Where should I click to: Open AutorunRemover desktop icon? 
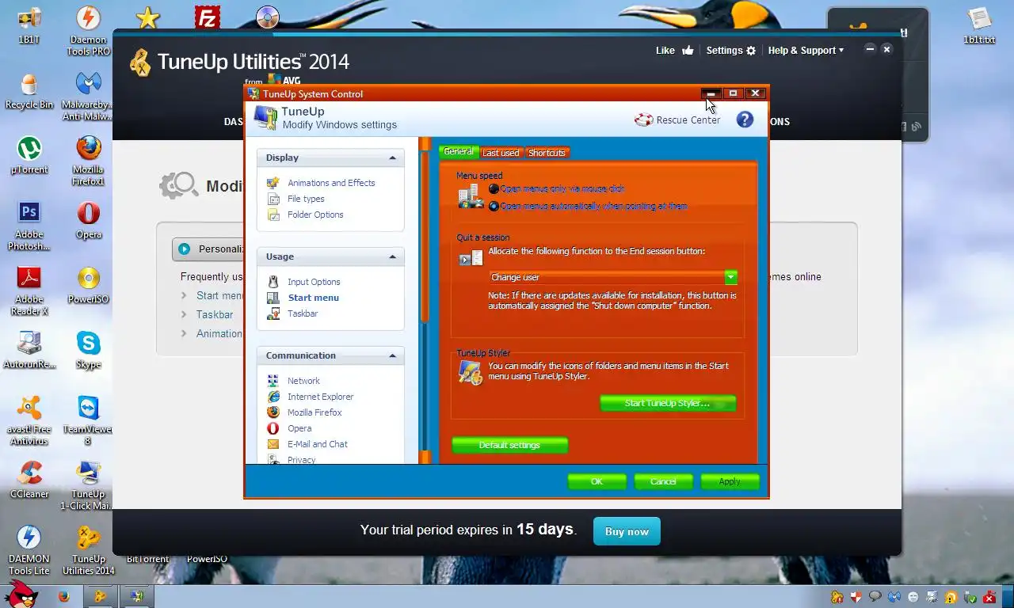(29, 350)
